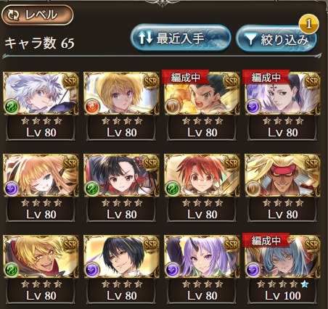Select the red-haired boy with glasses
The height and width of the screenshot is (309, 328).
point(202,188)
